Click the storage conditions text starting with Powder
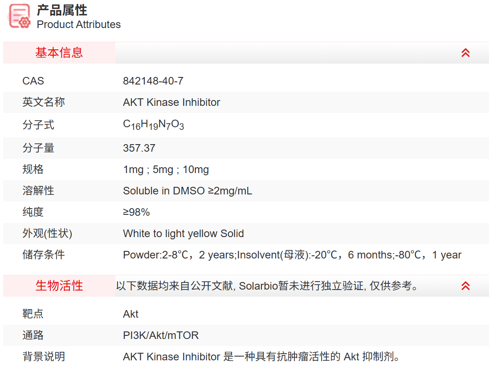 click(292, 255)
